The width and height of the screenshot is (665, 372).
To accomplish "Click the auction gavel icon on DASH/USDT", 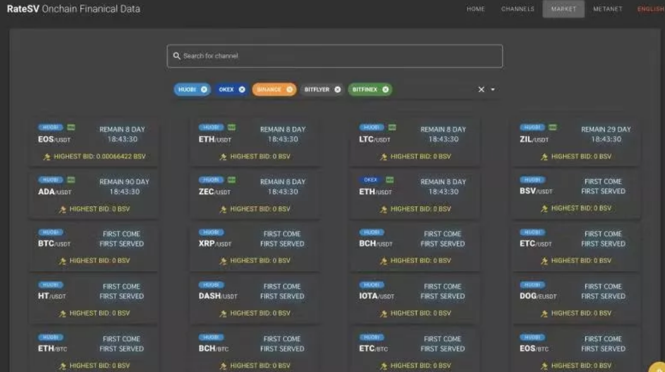I will tap(223, 313).
